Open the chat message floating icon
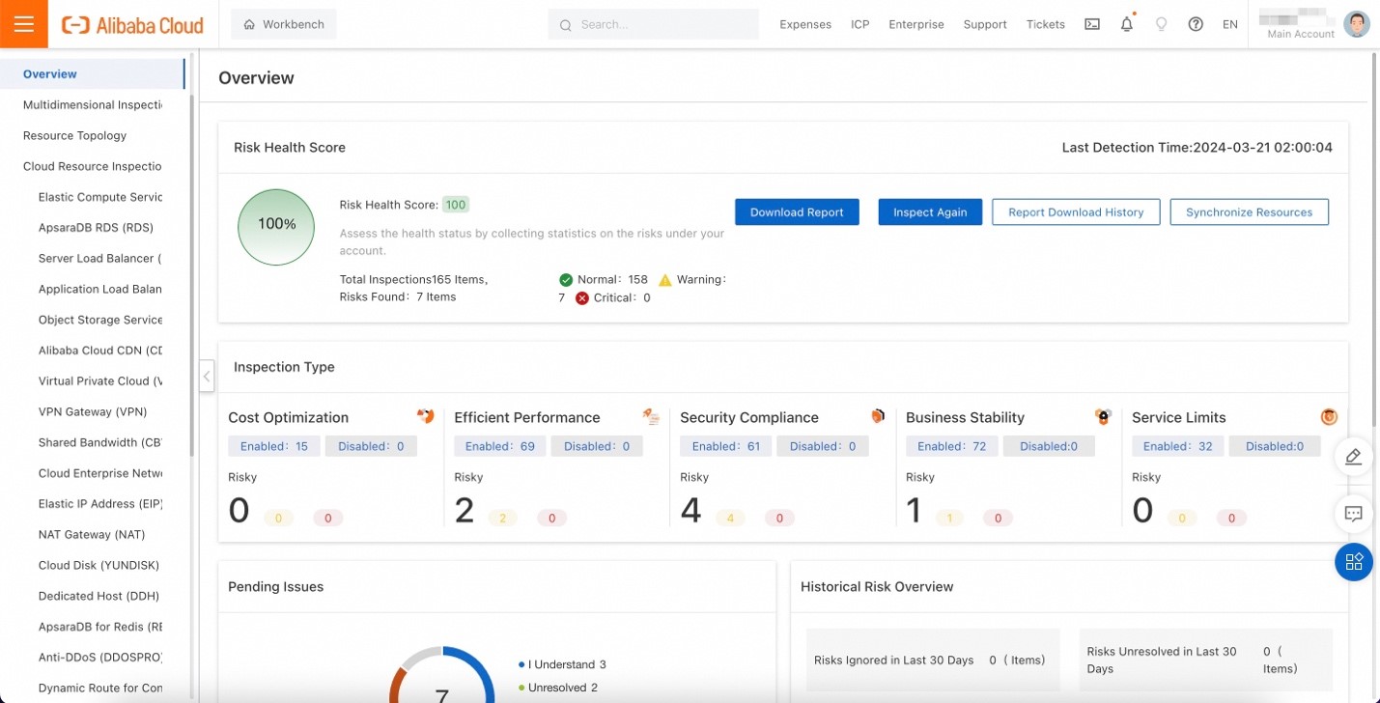 coord(1354,514)
